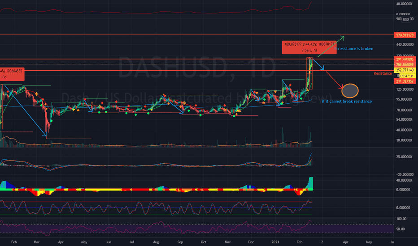Click the 291.470885 price label

pos(405,59)
